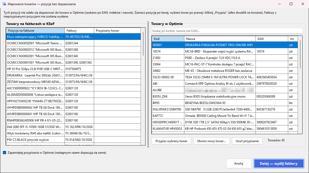309x173 pixels.
Task: Click the app icon in the title bar
Action: (x=4, y=4)
